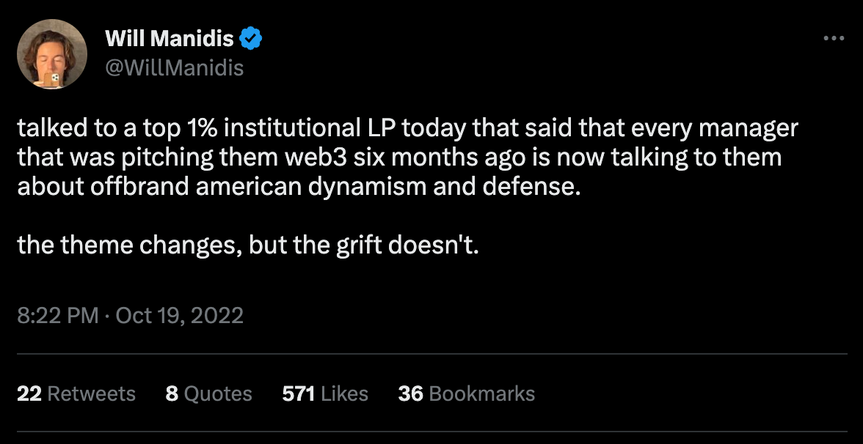Click the tweet's first paragraph starting "talked to"
863x444 pixels.
point(407,157)
